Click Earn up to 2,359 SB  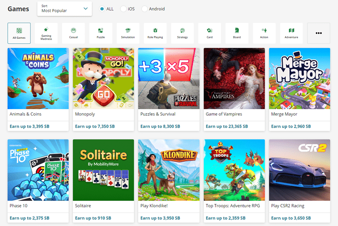coord(226,218)
